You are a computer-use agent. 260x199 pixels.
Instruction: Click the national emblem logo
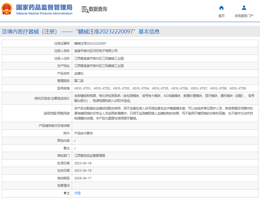tap(7, 9)
